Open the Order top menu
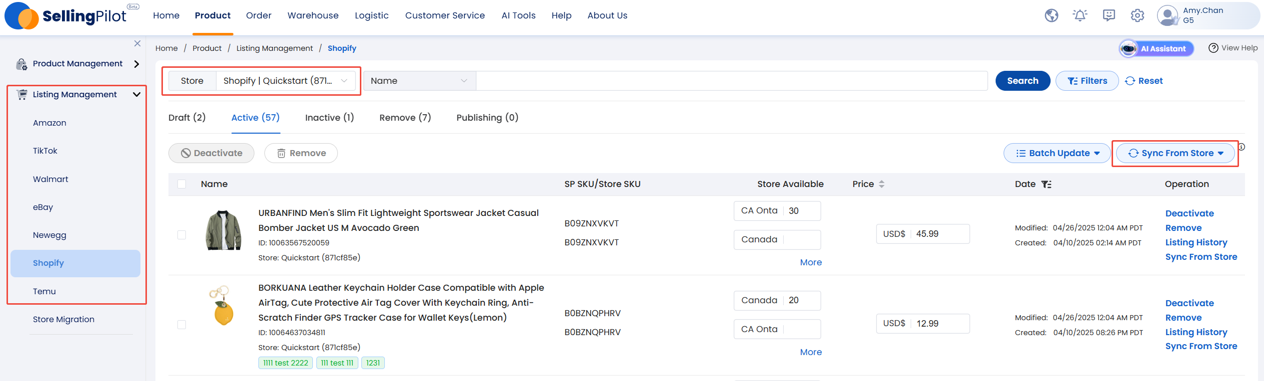The image size is (1264, 381). [x=258, y=15]
